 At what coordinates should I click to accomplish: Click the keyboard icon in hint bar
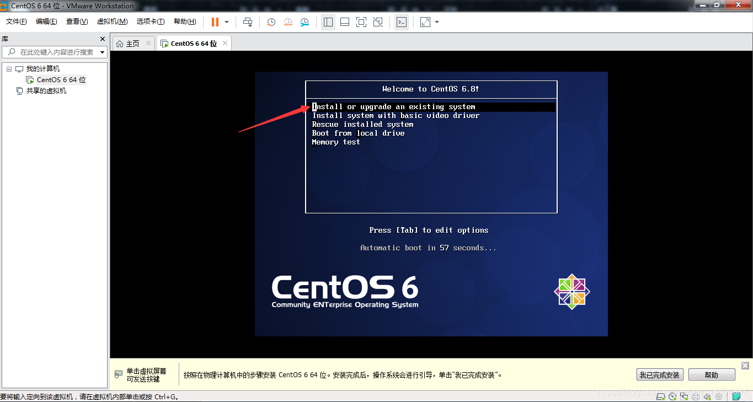click(119, 374)
